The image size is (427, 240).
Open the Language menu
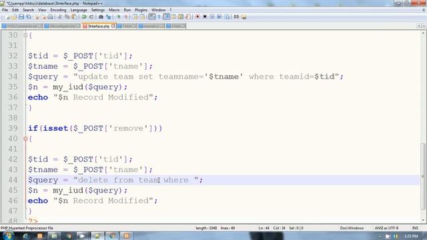(79, 10)
